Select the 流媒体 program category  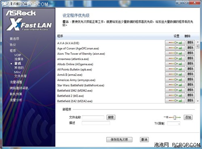pos(19,59)
